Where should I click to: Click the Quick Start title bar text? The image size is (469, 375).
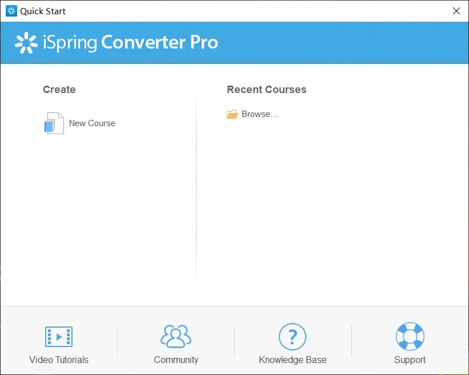(43, 11)
